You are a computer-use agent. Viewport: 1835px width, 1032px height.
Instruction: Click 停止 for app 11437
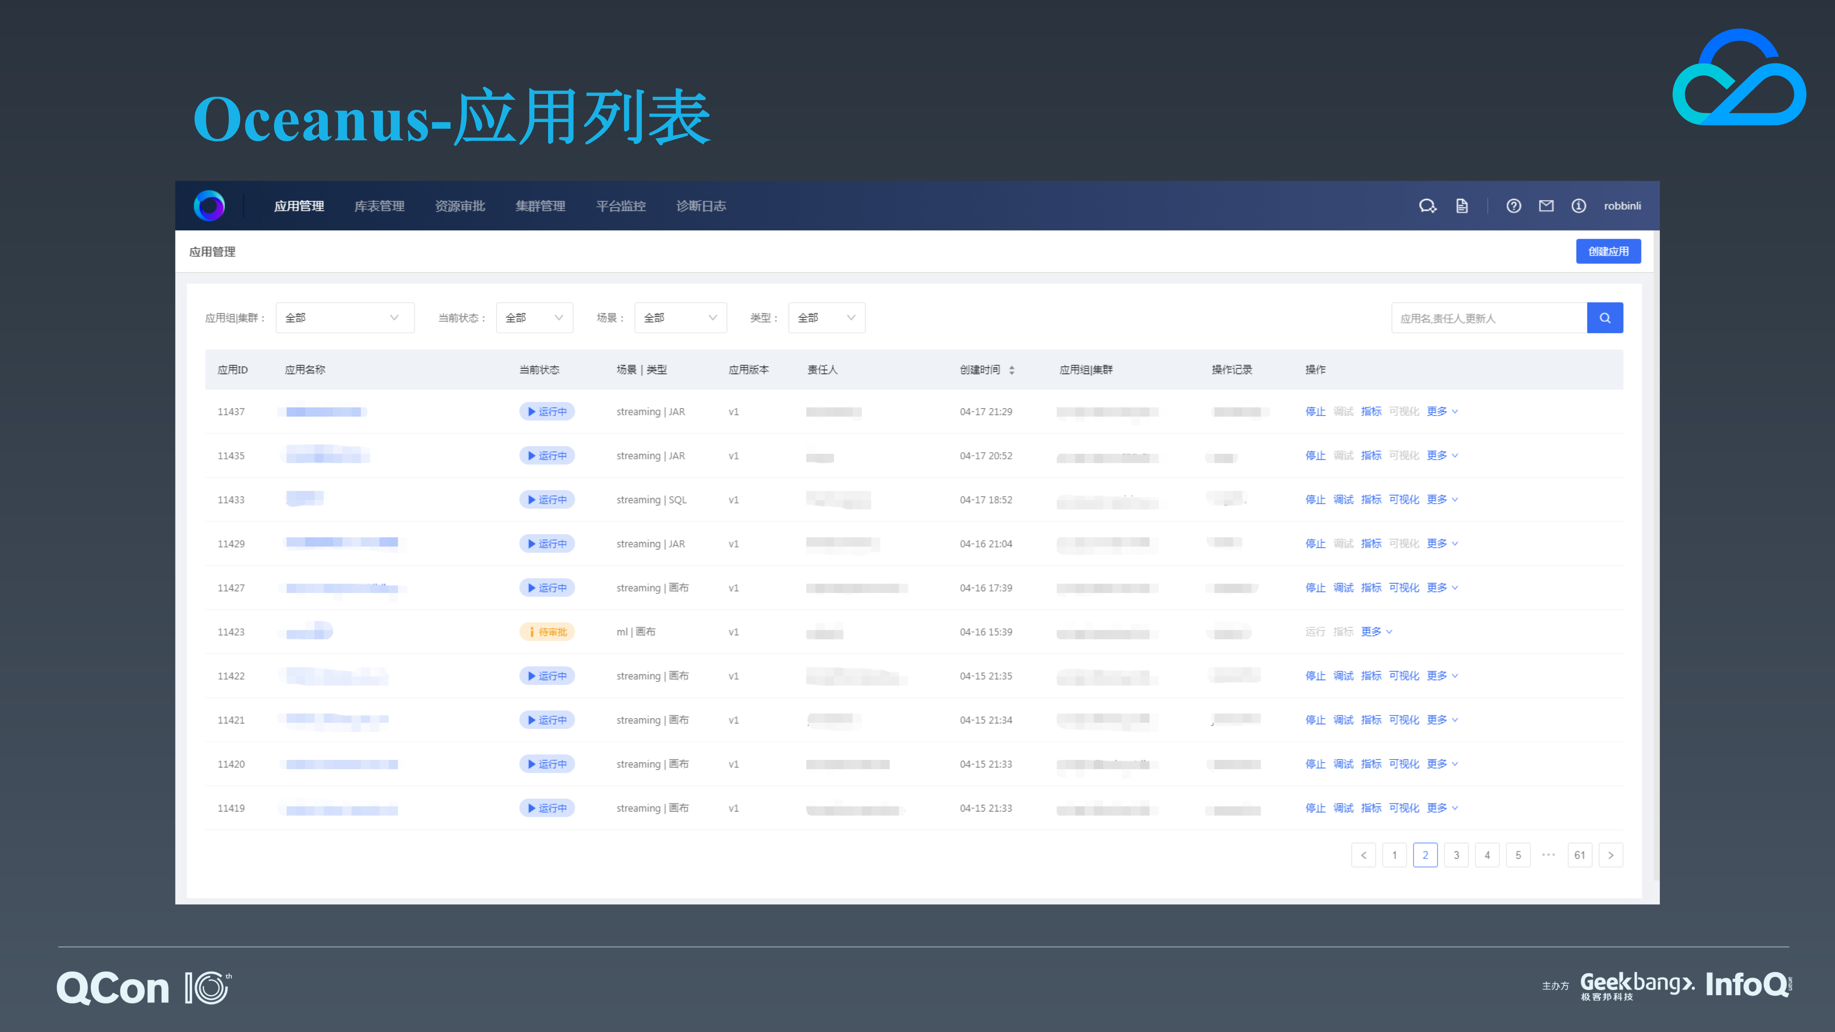click(1315, 412)
